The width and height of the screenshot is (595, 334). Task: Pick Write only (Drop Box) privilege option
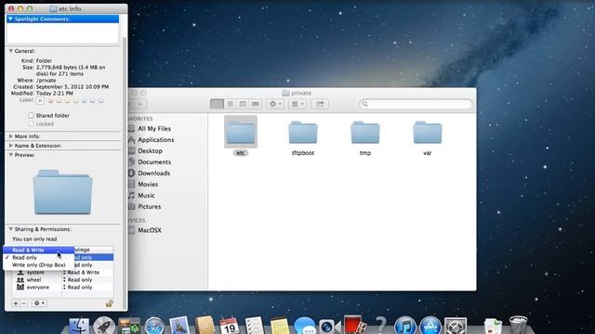(39, 265)
